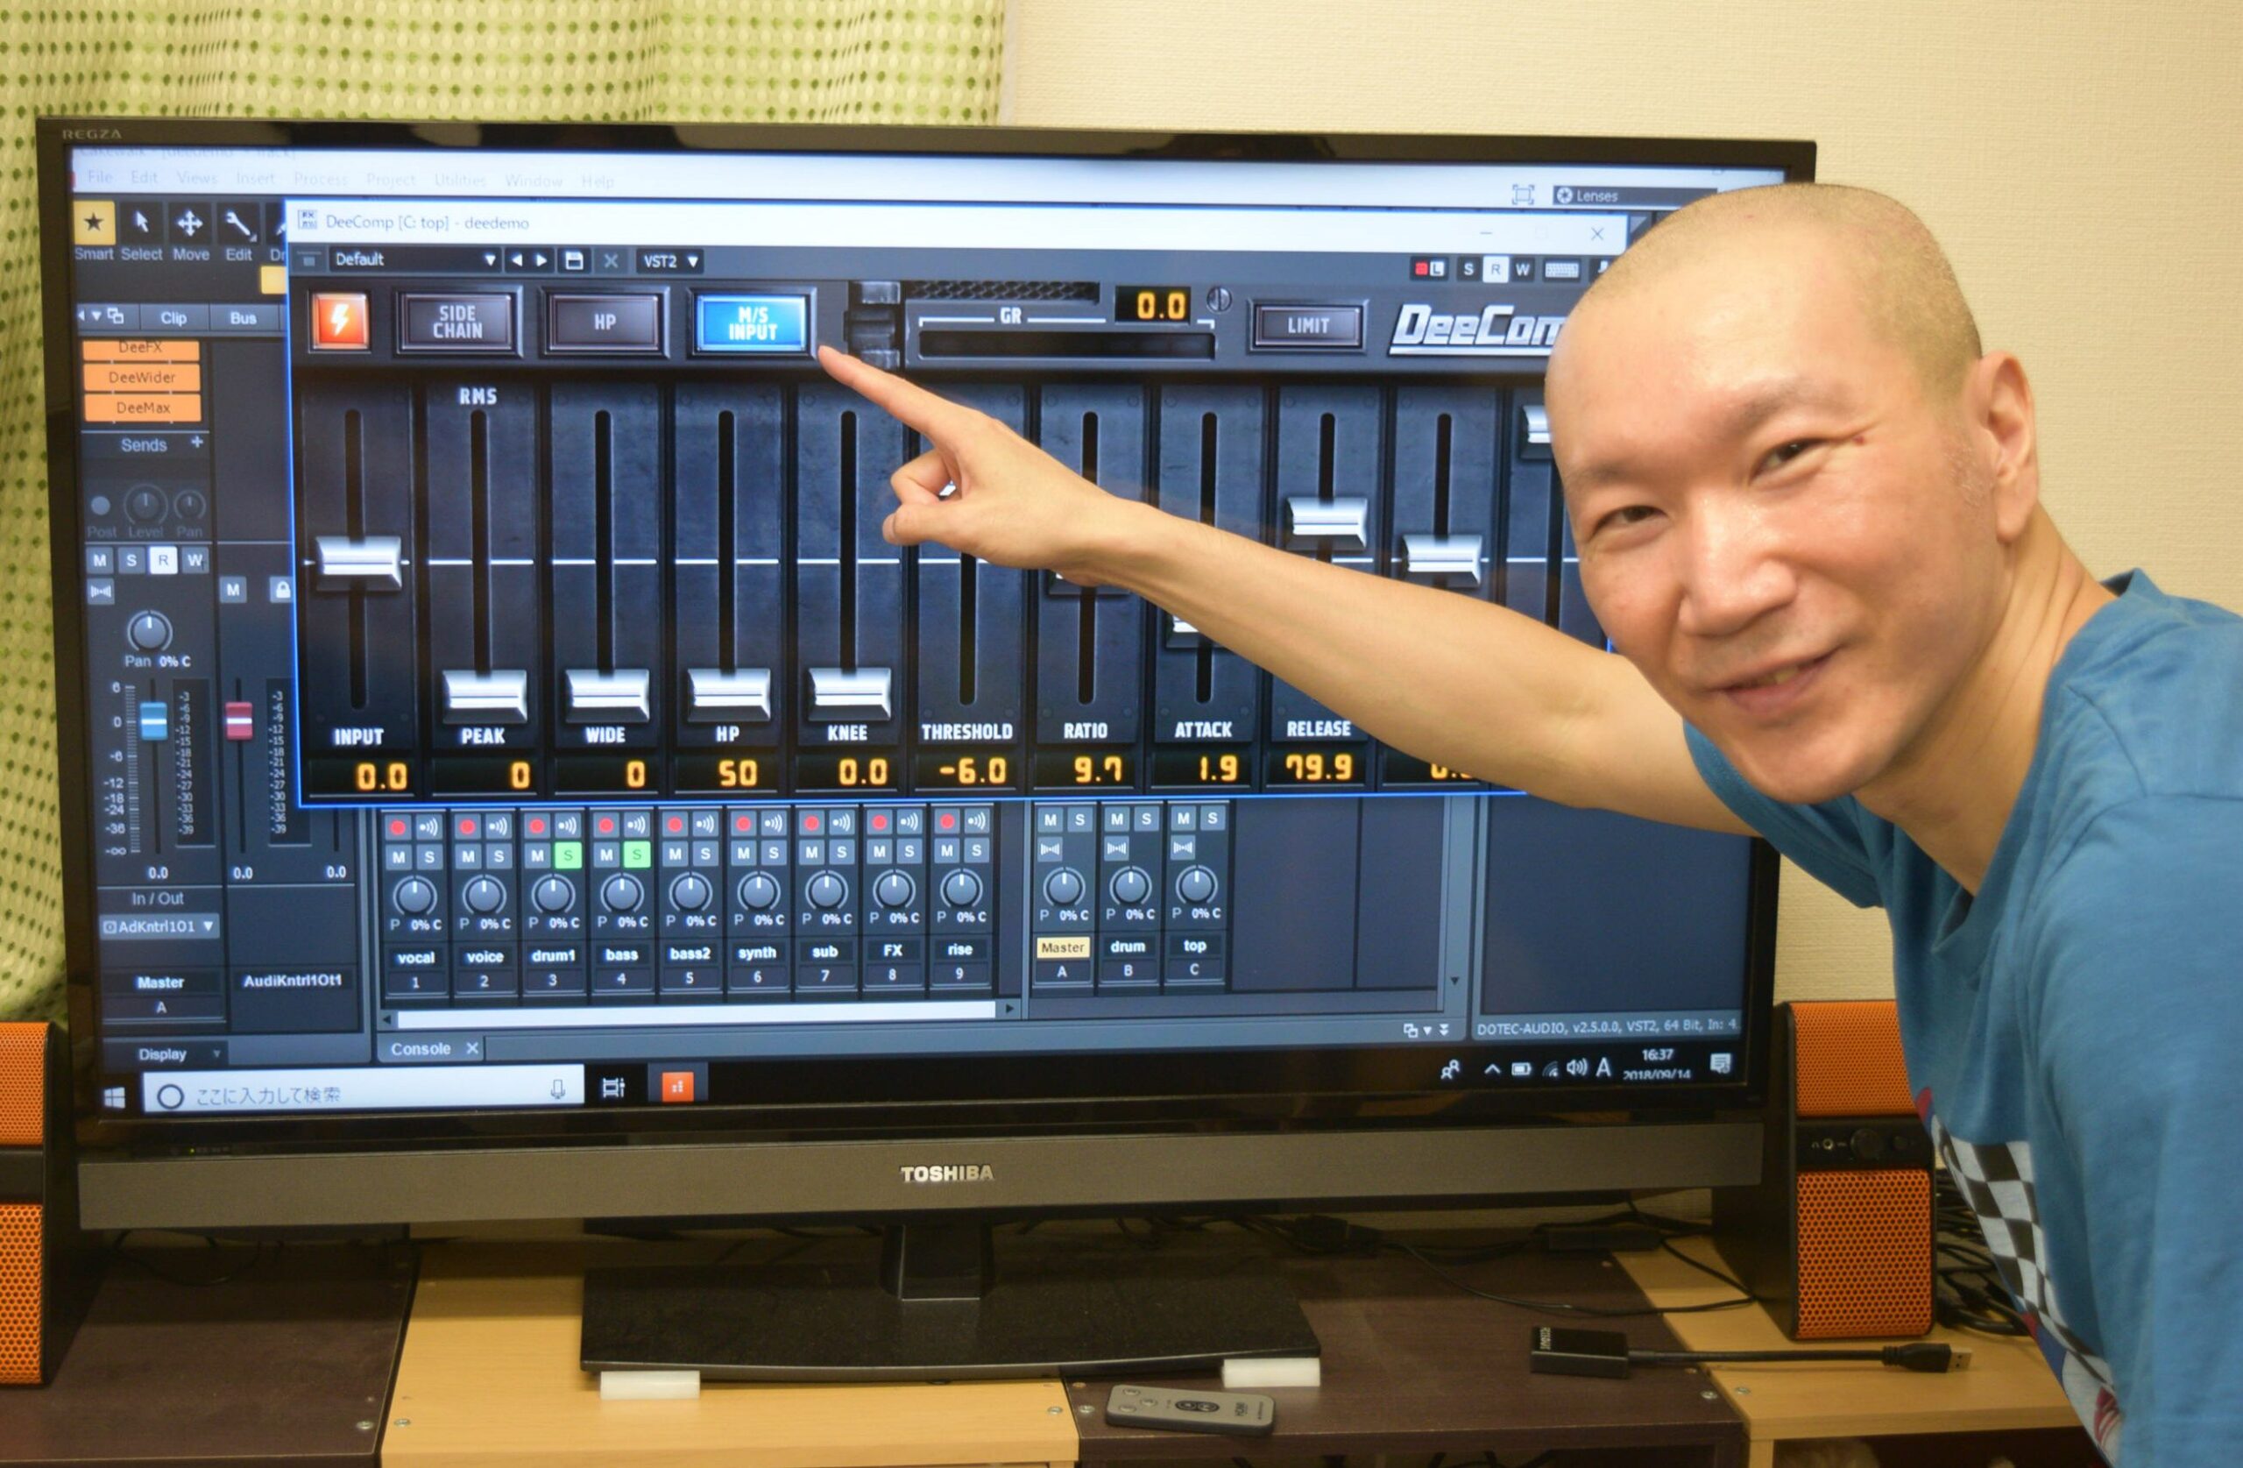Toggle the DeeComp power bolt button
This screenshot has width=2243, height=1468.
pos(339,321)
